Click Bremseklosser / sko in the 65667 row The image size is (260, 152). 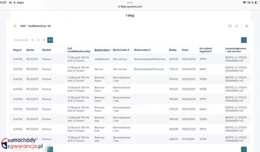(x=122, y=109)
